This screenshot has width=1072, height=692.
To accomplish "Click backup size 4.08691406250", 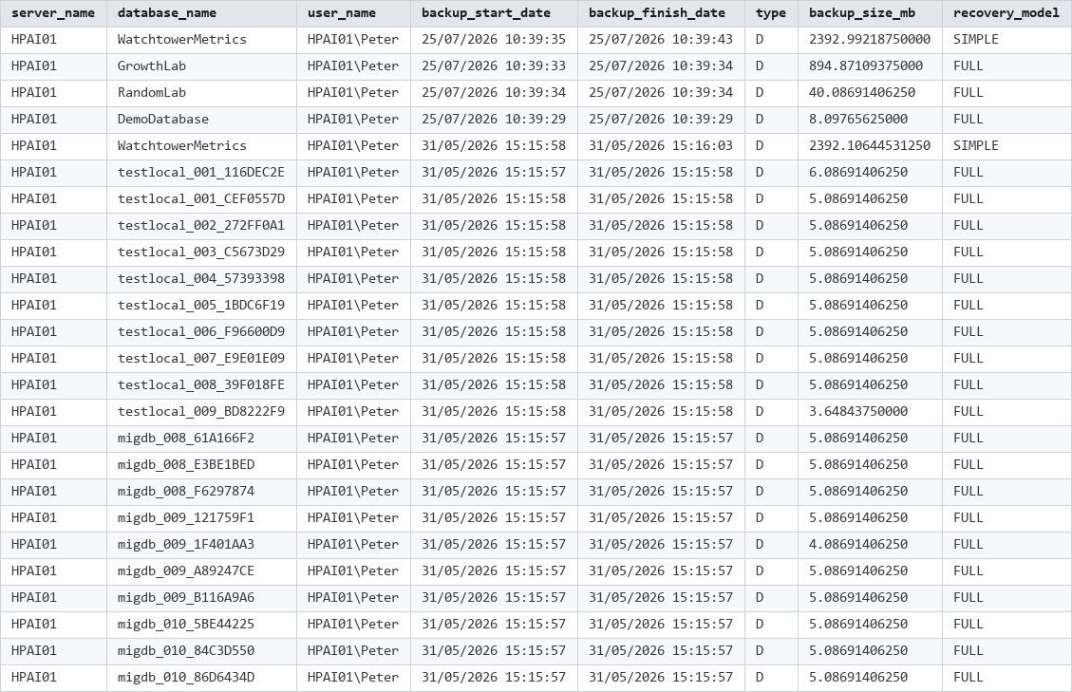I will click(x=871, y=545).
